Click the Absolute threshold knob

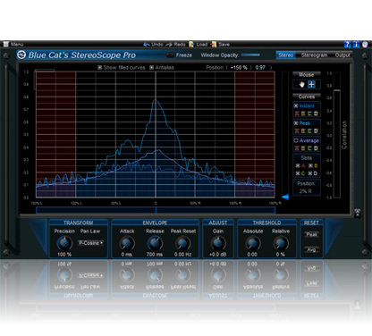[253, 243]
